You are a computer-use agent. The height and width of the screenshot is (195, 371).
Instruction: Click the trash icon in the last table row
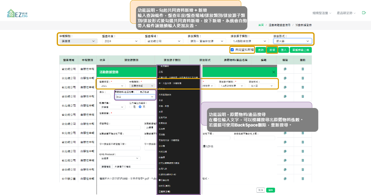click(x=303, y=179)
